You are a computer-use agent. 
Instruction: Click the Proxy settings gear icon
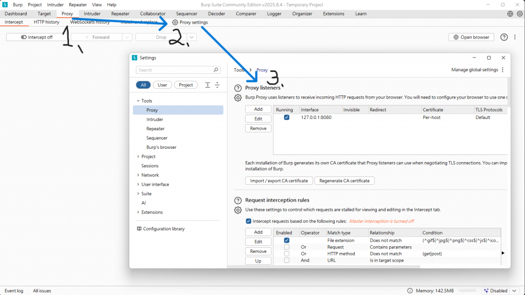(x=175, y=22)
